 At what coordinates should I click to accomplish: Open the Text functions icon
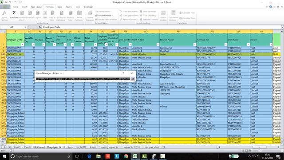(x=45, y=13)
